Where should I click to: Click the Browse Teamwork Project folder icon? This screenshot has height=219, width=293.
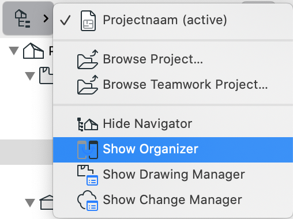pos(88,85)
